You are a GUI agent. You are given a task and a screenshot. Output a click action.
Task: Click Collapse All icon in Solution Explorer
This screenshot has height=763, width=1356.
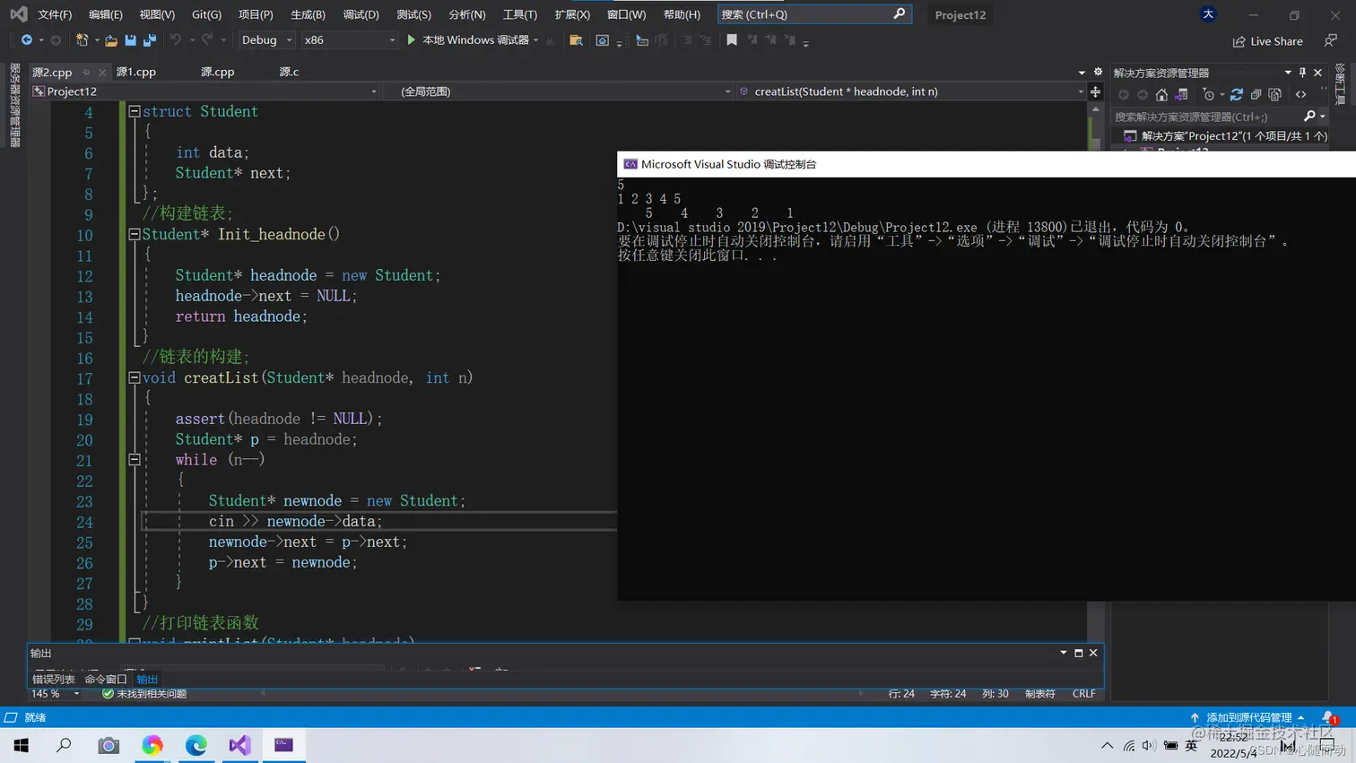point(1256,94)
